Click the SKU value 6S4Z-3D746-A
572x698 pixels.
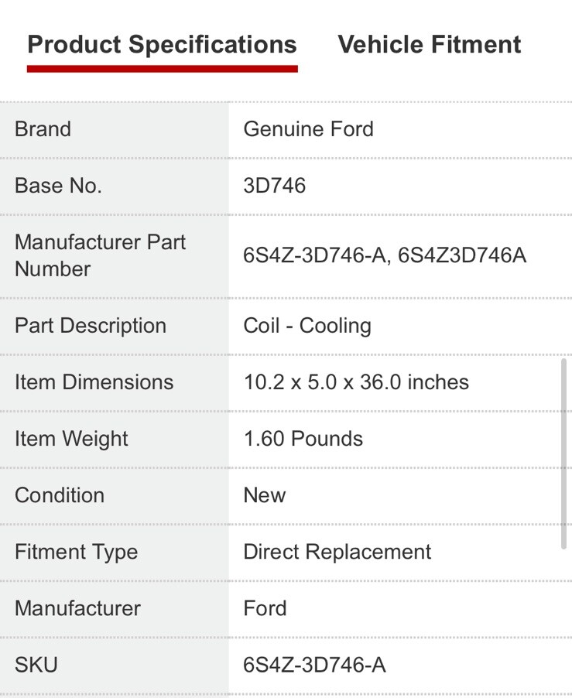pyautogui.click(x=314, y=665)
